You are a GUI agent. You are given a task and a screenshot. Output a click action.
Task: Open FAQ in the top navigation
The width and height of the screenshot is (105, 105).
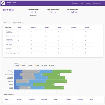click(82, 3)
